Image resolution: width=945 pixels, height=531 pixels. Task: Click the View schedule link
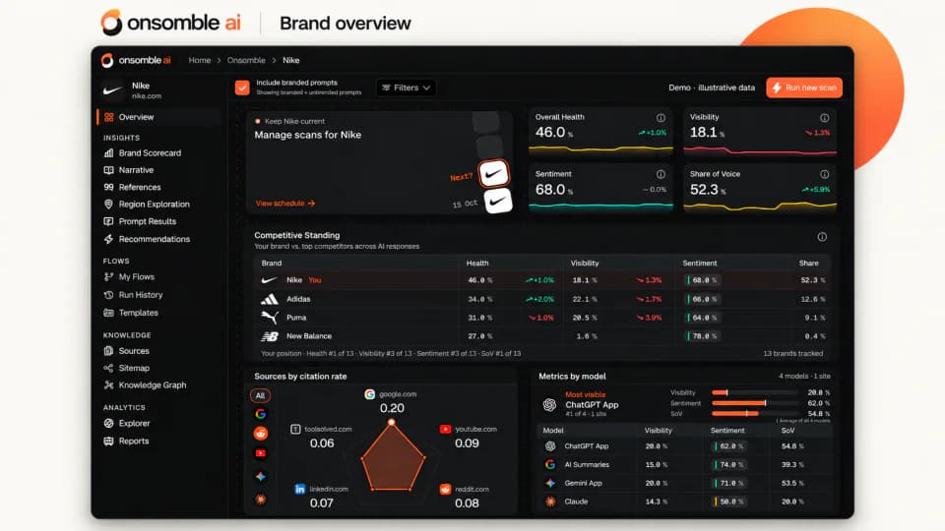coord(285,204)
